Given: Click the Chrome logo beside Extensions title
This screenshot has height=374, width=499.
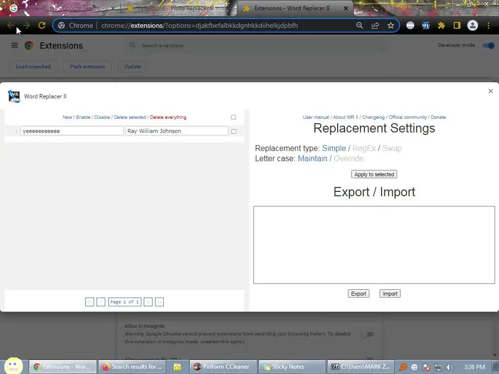Looking at the screenshot, I should coord(29,45).
